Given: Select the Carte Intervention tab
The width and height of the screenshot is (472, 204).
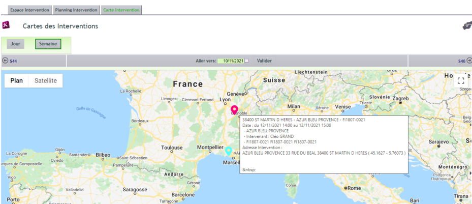Looking at the screenshot, I should tap(121, 10).
